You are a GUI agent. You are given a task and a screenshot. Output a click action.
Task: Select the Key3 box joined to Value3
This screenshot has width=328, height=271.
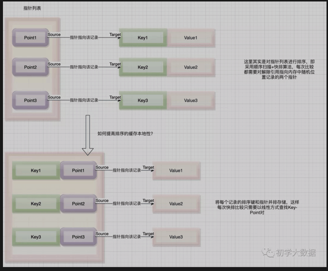tap(143, 101)
